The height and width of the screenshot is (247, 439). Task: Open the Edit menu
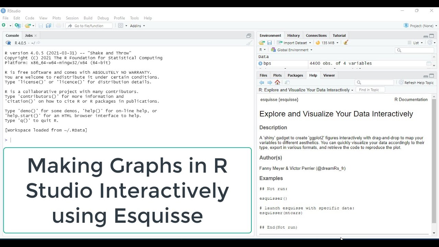[x=17, y=18]
